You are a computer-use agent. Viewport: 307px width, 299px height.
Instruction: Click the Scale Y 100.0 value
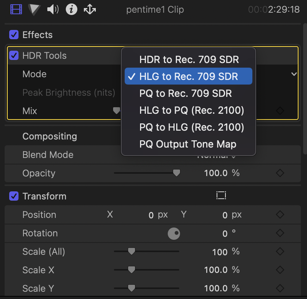(215, 289)
